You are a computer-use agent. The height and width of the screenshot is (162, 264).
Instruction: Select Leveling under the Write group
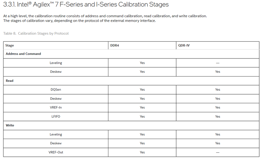click(56, 134)
